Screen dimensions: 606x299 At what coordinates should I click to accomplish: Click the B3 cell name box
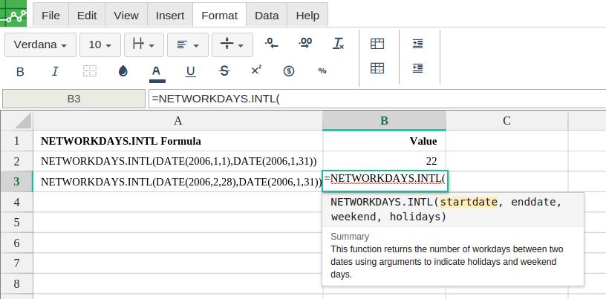[74, 98]
